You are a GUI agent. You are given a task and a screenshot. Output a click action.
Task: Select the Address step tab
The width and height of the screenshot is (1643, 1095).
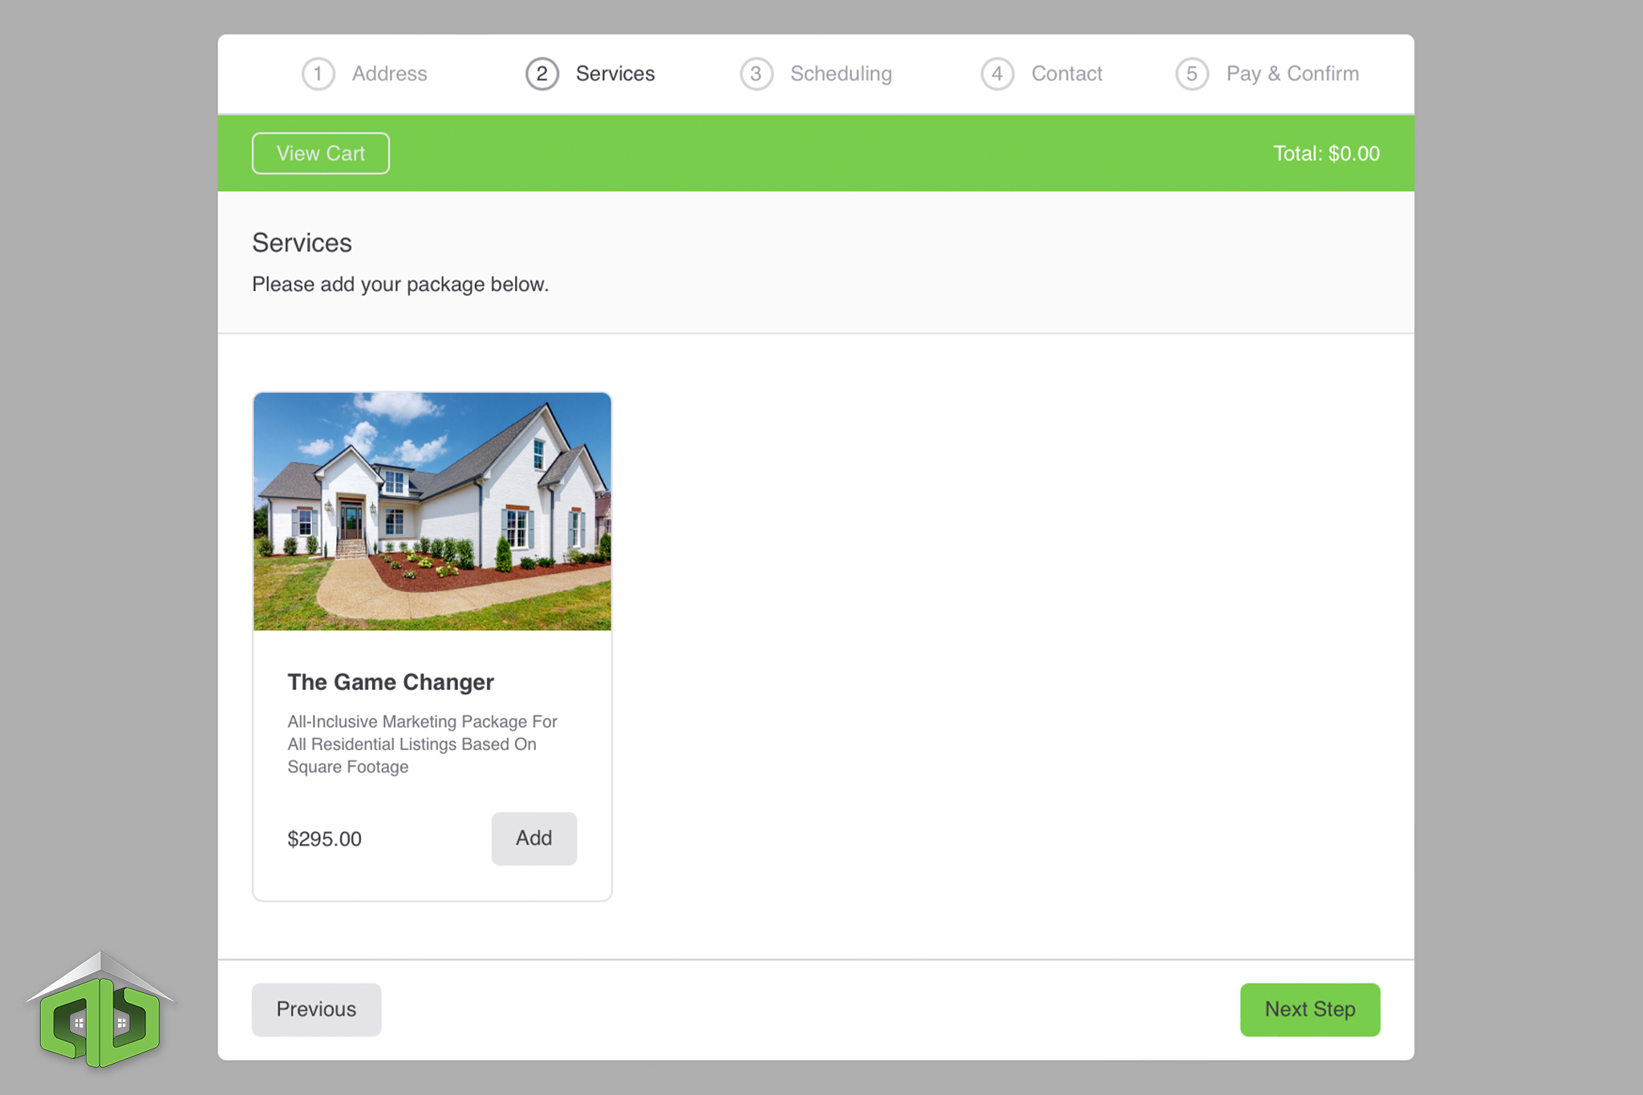pyautogui.click(x=365, y=74)
